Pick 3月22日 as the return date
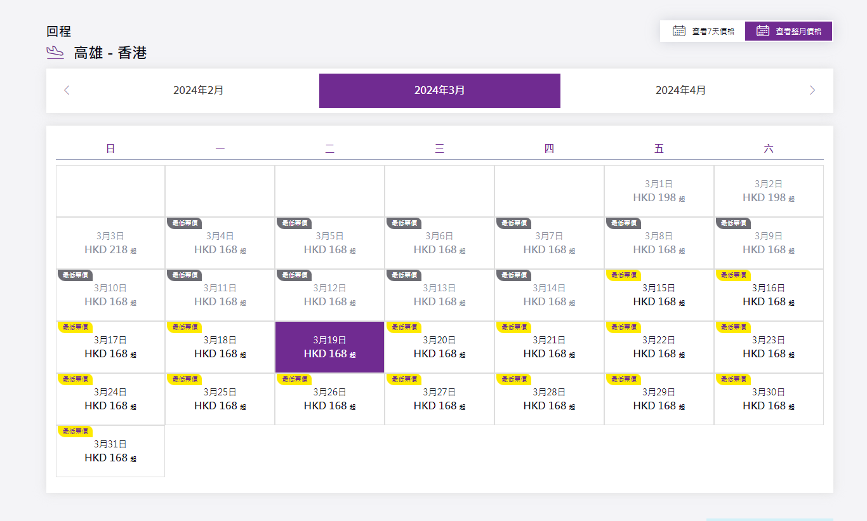Image resolution: width=867 pixels, height=521 pixels. [659, 348]
